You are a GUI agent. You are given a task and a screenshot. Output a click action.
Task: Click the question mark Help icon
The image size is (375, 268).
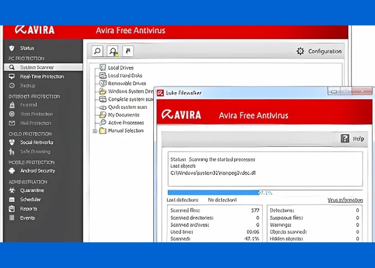pyautogui.click(x=345, y=138)
